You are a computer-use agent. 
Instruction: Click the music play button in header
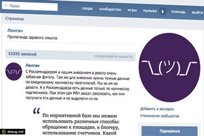click(163, 12)
